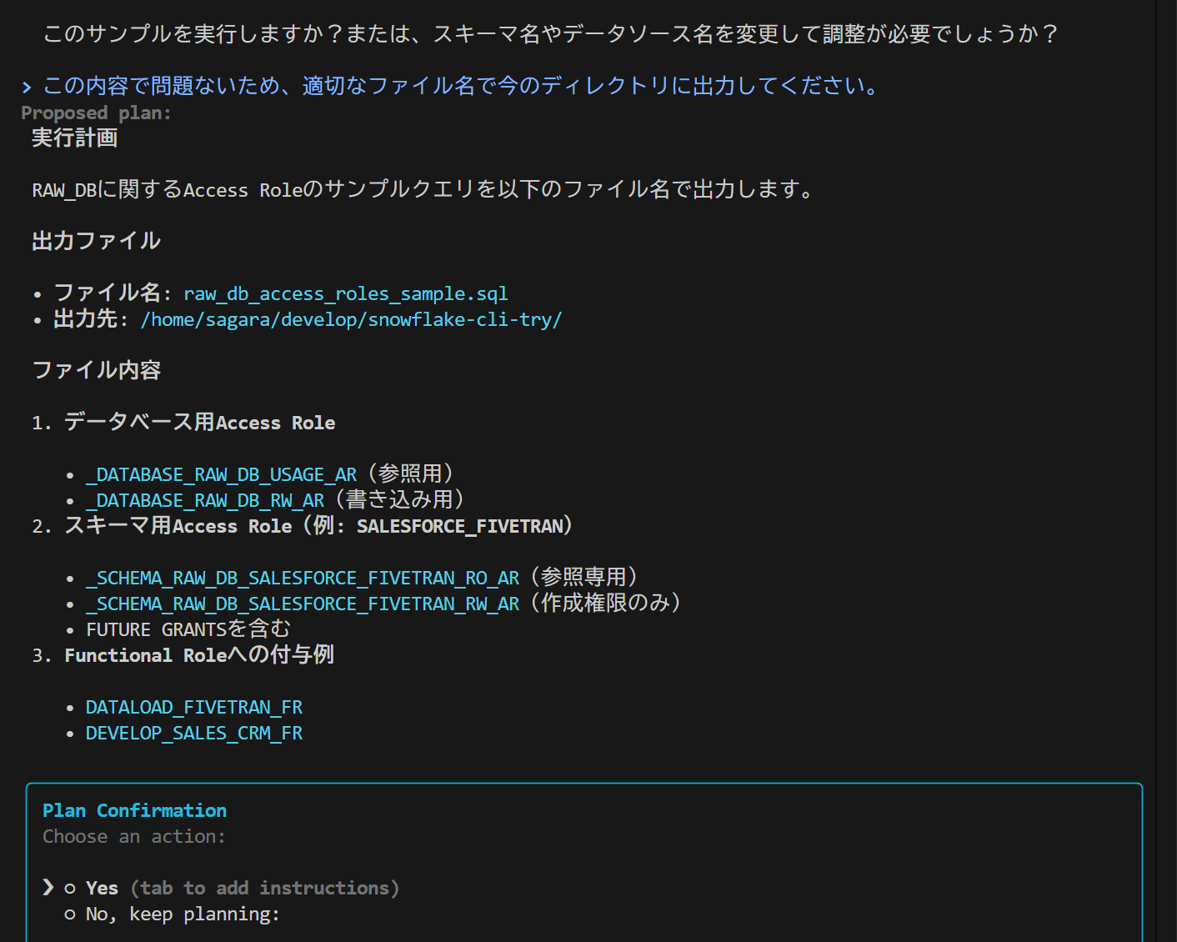Click the raw_db_access_roles_sample.sql file name
Viewport: 1177px width, 942px height.
345,294
